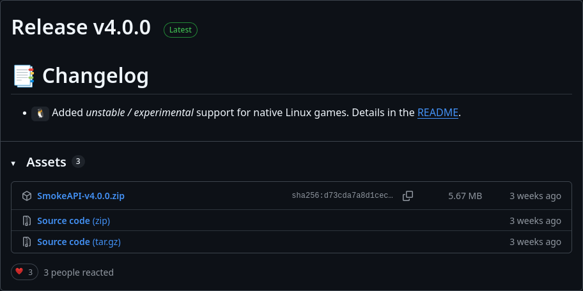Download Source code (tar.gz)
Image resolution: width=583 pixels, height=291 pixels.
point(79,242)
